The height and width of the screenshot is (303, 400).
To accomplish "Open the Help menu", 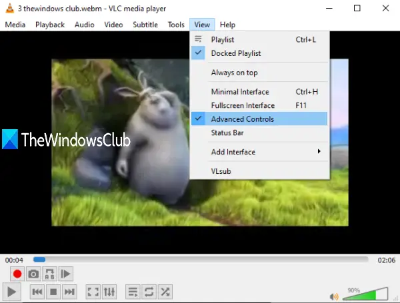I will (x=227, y=25).
